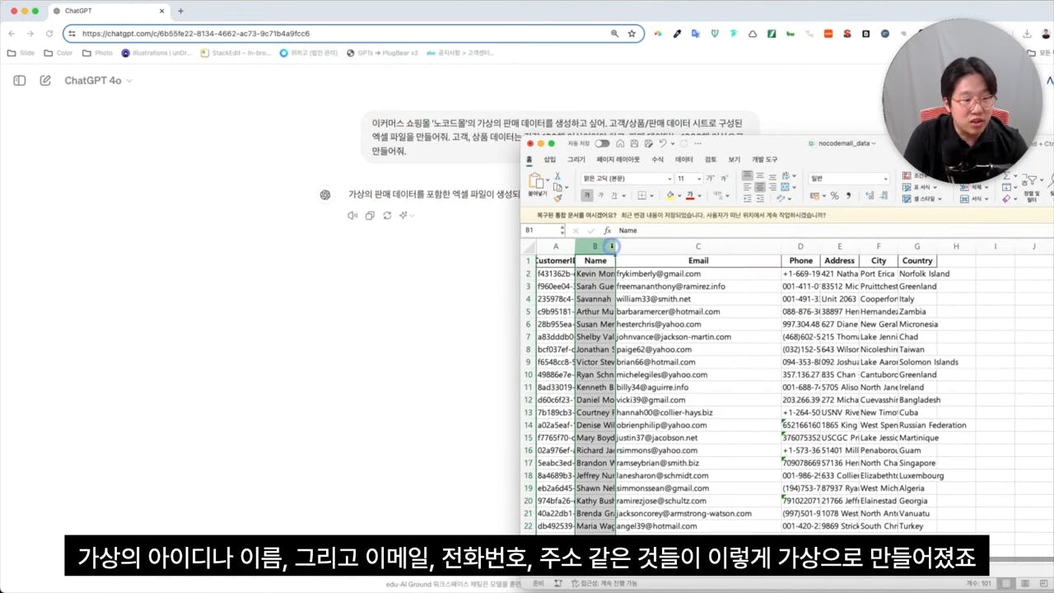Screen dimensions: 1054x593
Task: Click the fill color yellow bucket swatch
Action: click(670, 196)
